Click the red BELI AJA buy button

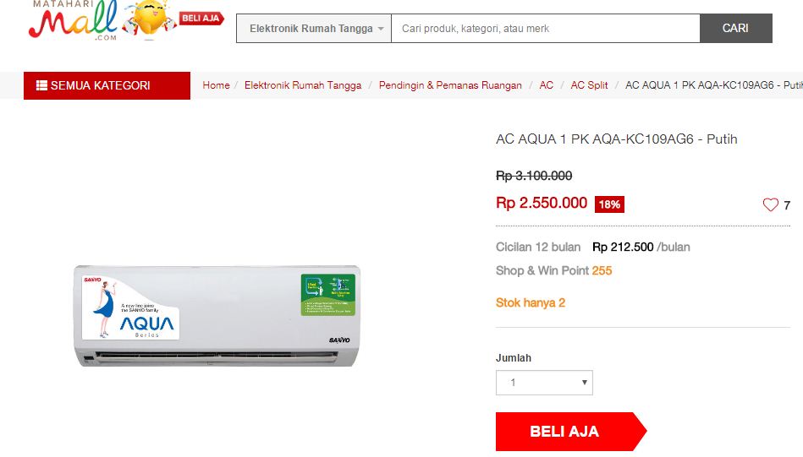[x=570, y=432]
